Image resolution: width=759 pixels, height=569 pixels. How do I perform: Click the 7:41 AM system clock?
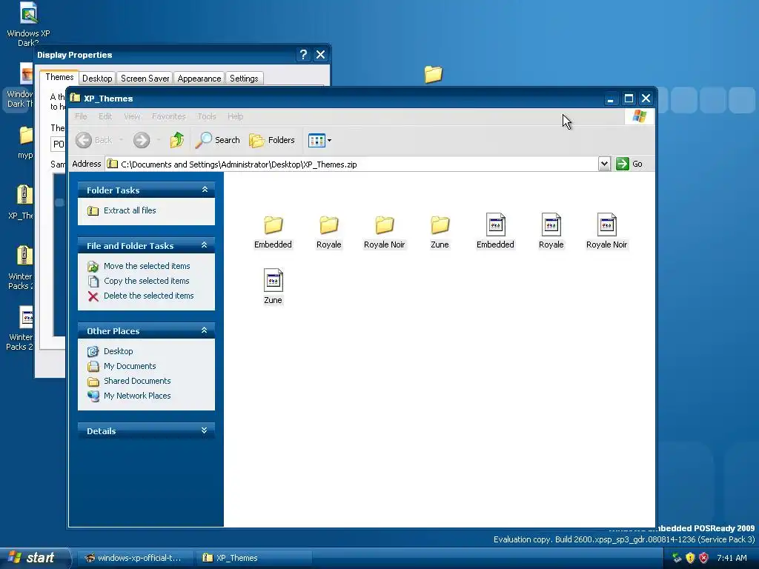click(x=732, y=558)
